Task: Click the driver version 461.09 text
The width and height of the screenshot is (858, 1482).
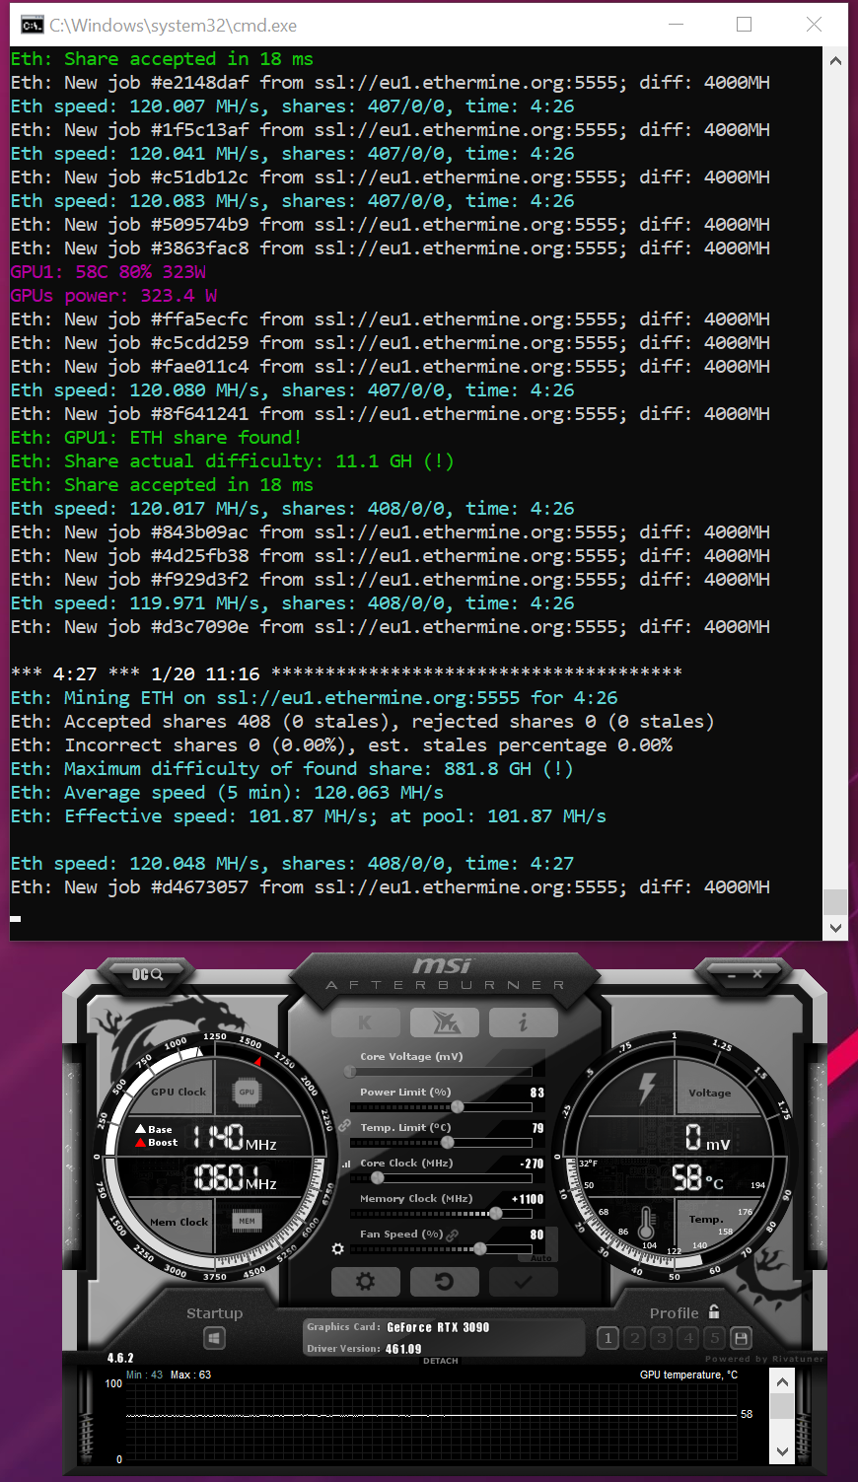Action: click(x=403, y=1349)
